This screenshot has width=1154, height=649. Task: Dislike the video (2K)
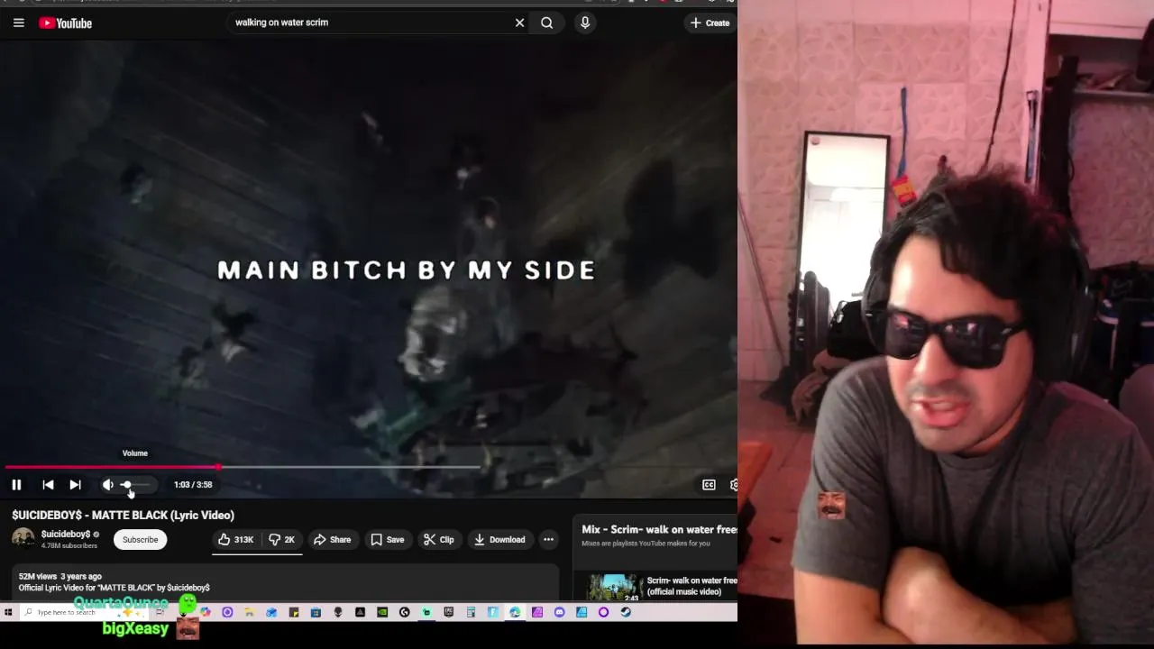[282, 539]
